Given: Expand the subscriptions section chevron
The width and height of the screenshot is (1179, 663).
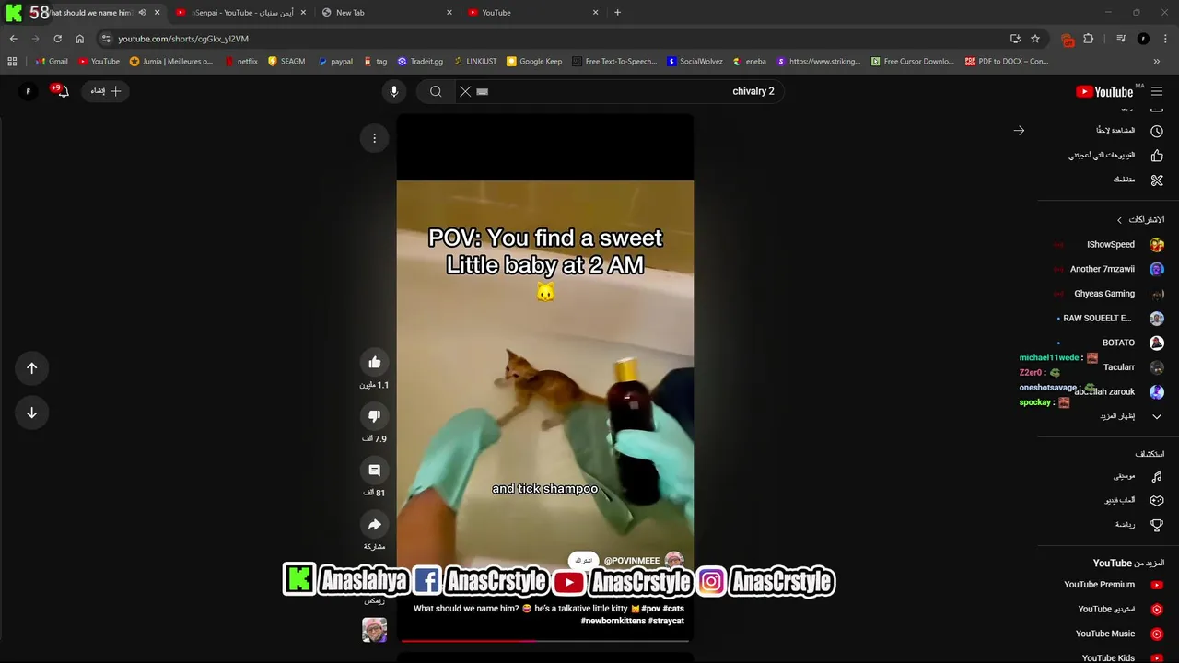Looking at the screenshot, I should click(x=1119, y=220).
